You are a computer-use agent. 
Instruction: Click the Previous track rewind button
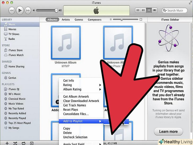click(x=12, y=10)
